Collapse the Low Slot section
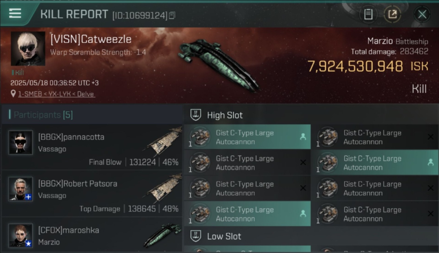Screen dimensions: 439x253 [x=215, y=236]
